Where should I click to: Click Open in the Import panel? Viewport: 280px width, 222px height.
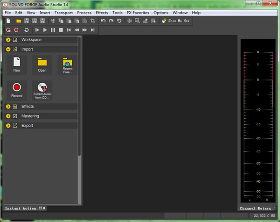point(42,65)
